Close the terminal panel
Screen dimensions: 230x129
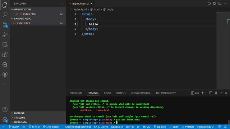pos(226,93)
